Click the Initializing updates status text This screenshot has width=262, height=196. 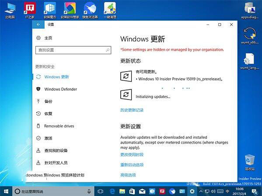pyautogui.click(x=153, y=97)
